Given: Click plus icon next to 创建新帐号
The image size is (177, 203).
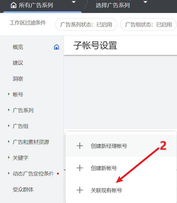Looking at the screenshot, I should pyautogui.click(x=80, y=168).
